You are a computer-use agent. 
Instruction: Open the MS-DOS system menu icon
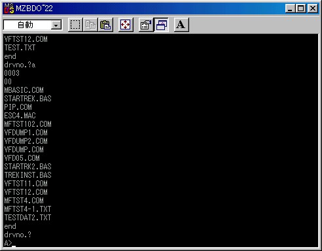coord(9,8)
